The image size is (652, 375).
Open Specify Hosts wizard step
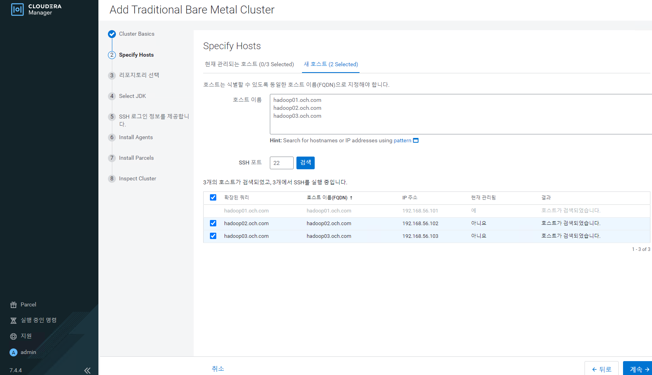coord(136,55)
